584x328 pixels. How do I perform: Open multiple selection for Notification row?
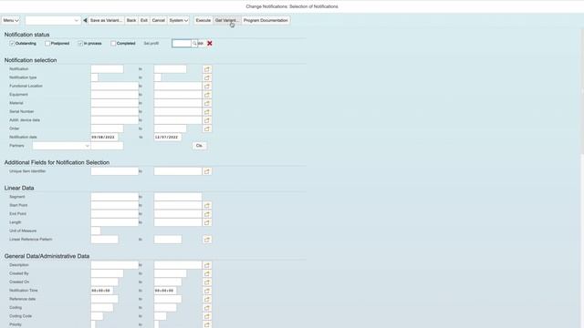pos(207,69)
